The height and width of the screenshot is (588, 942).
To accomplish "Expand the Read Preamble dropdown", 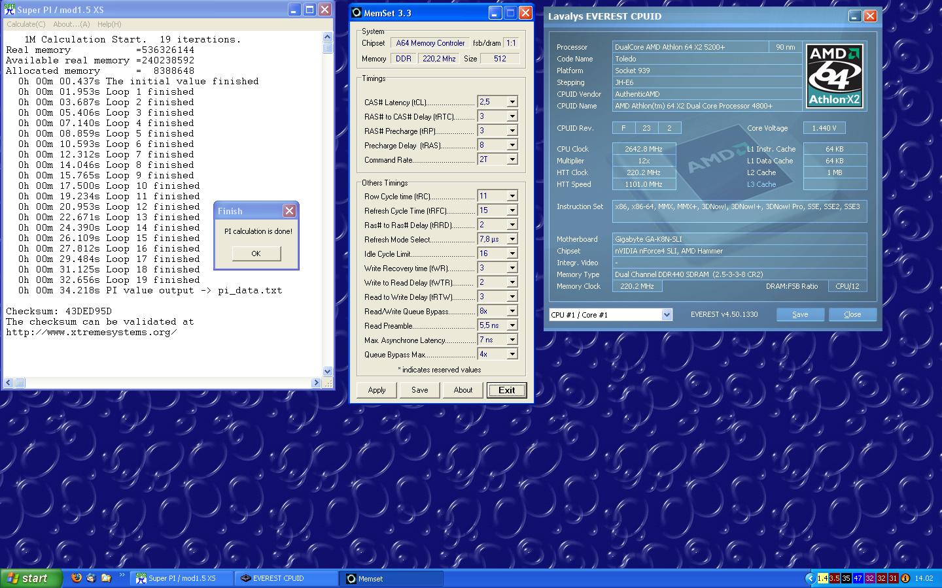I will coord(512,325).
